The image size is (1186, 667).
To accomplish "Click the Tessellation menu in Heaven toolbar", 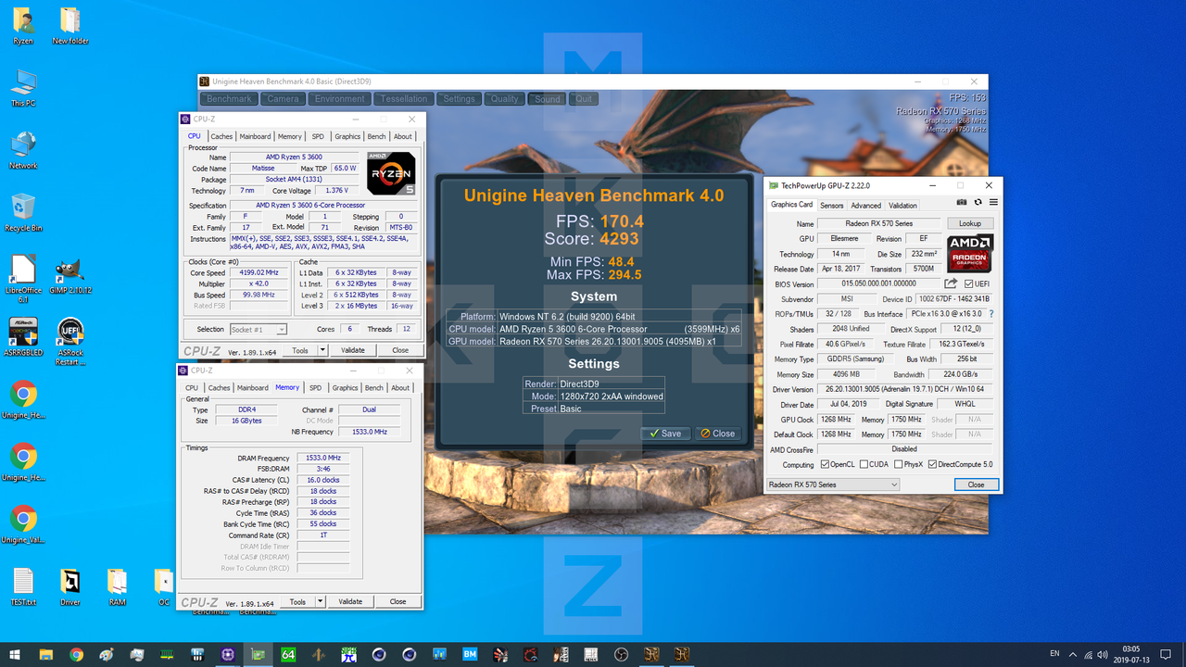I will click(404, 98).
